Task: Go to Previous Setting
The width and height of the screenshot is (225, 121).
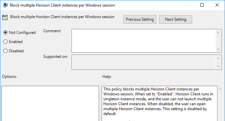Action: [x=140, y=19]
